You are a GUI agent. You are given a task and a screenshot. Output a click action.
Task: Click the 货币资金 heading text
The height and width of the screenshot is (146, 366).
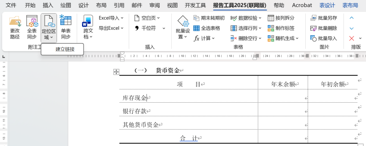(167, 70)
